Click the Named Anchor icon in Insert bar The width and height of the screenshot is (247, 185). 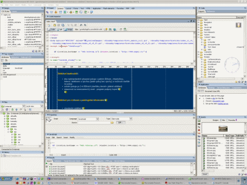point(56,12)
